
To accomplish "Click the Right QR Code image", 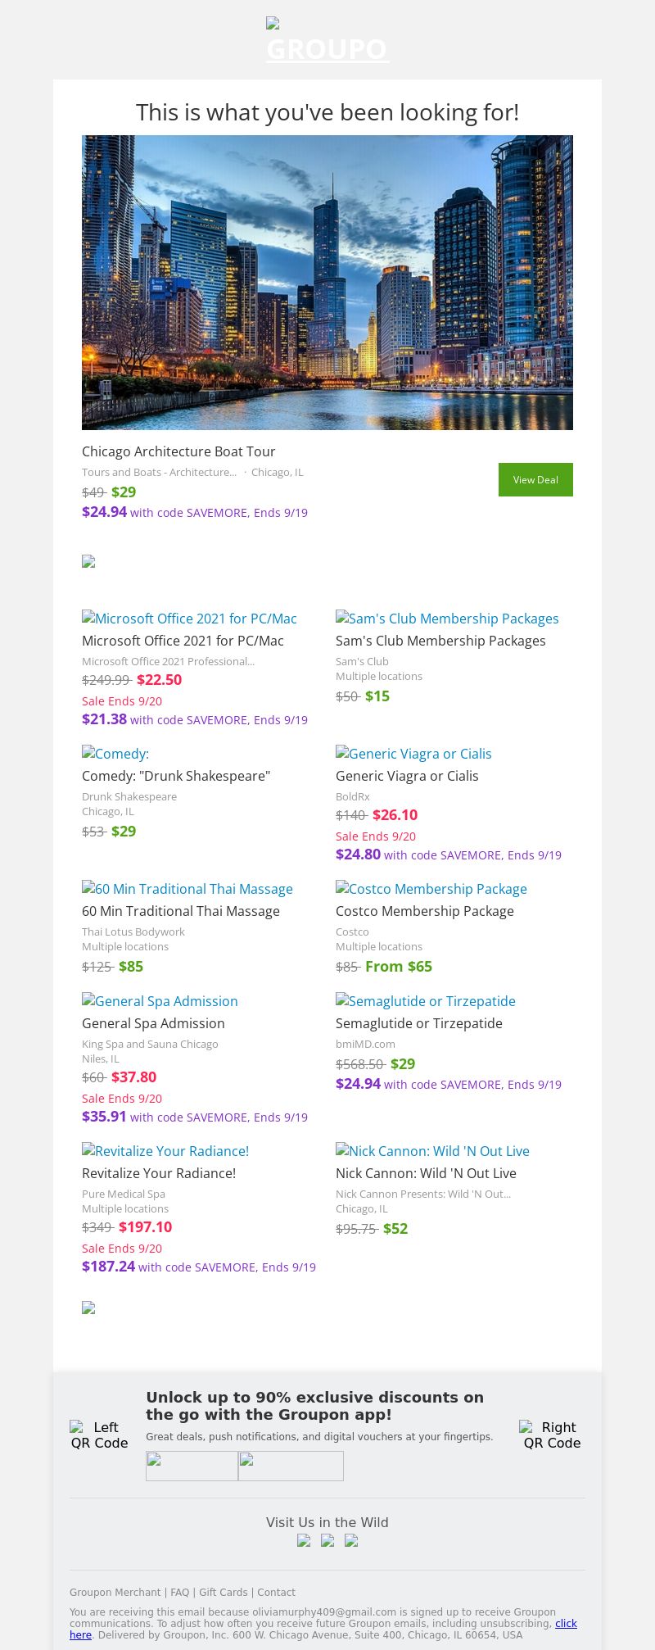I will tap(552, 1435).
